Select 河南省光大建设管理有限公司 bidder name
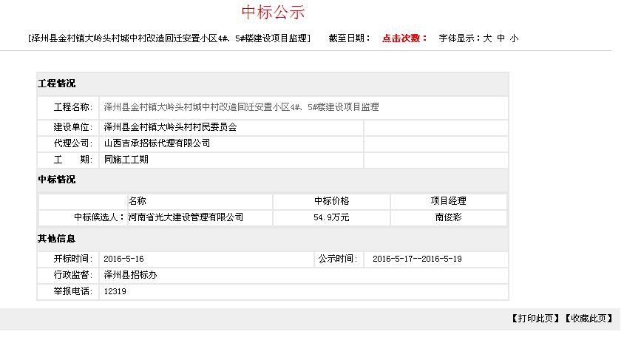Viewport: 624px width, 343px height. [186, 217]
